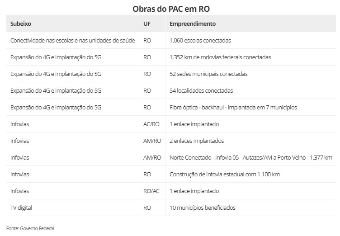Screen dimensions: 340x236
Task: Click the "Norte Conectado - Infovia 05" entry
Action: pos(251,157)
